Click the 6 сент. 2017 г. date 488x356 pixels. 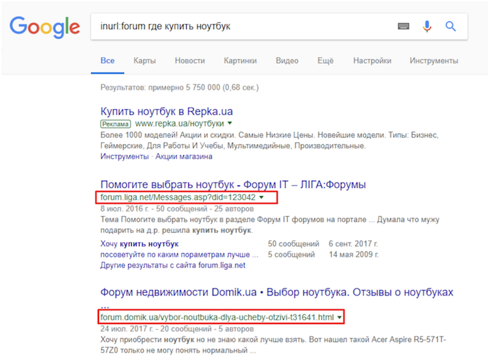click(x=353, y=243)
